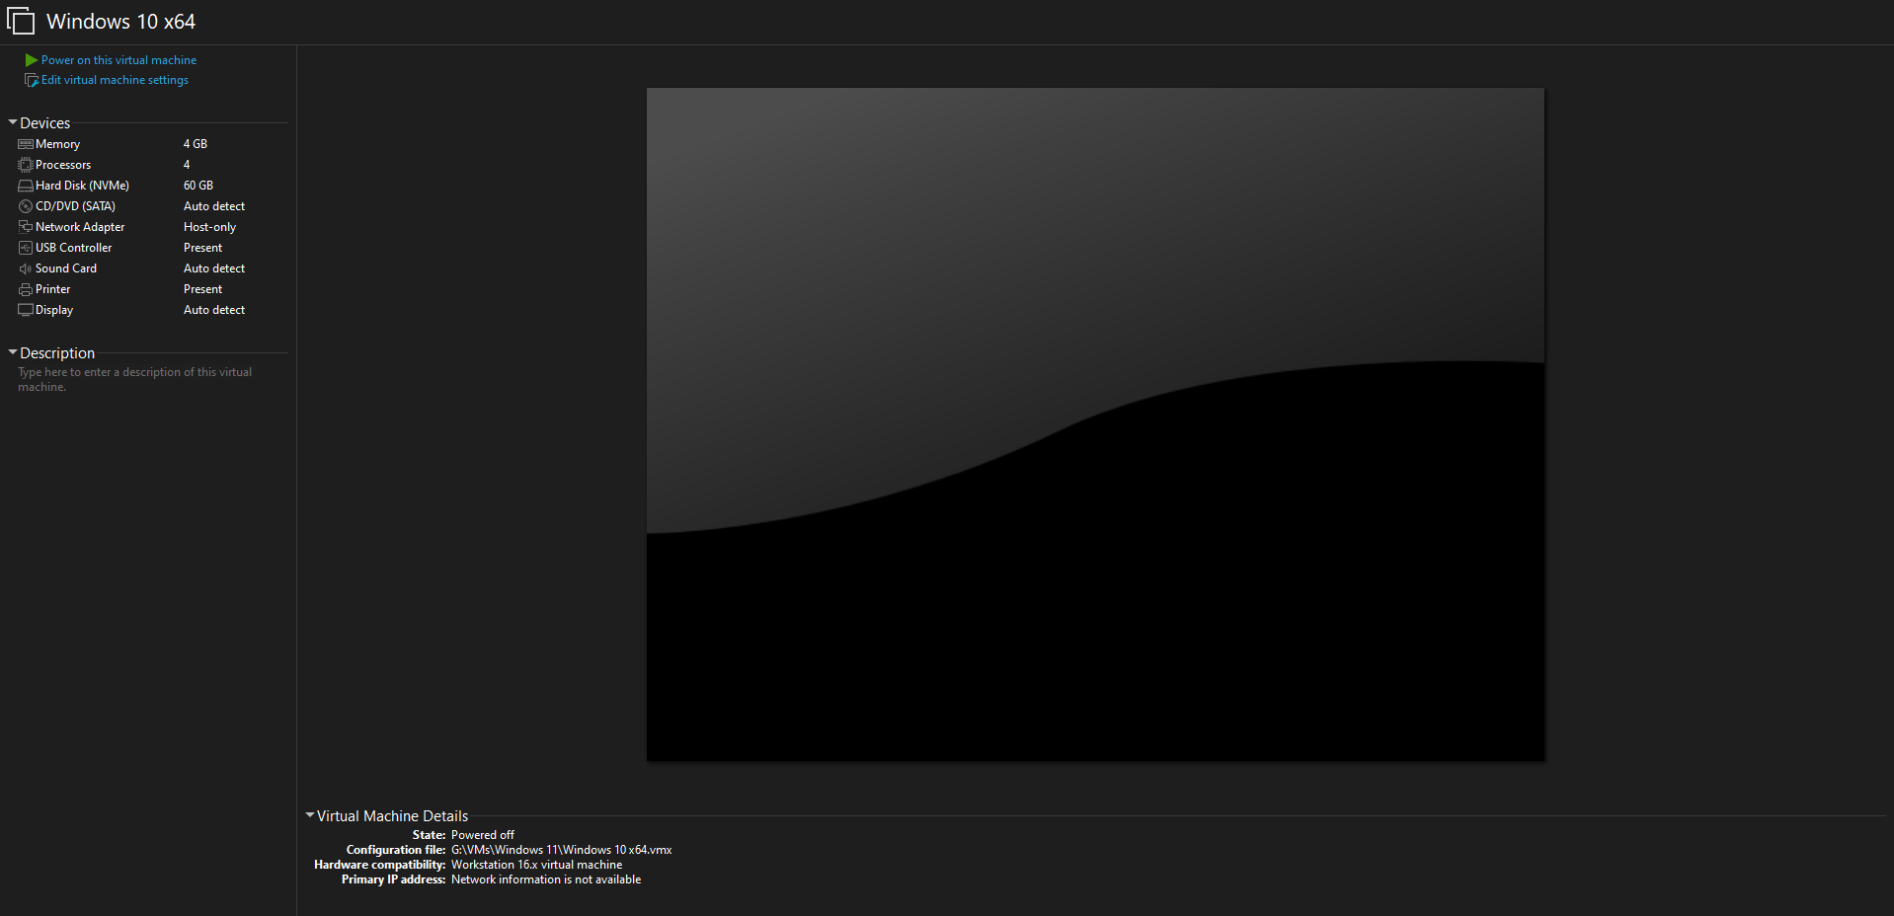Image resolution: width=1894 pixels, height=916 pixels.
Task: Power on this virtual machine
Action: [x=118, y=60]
